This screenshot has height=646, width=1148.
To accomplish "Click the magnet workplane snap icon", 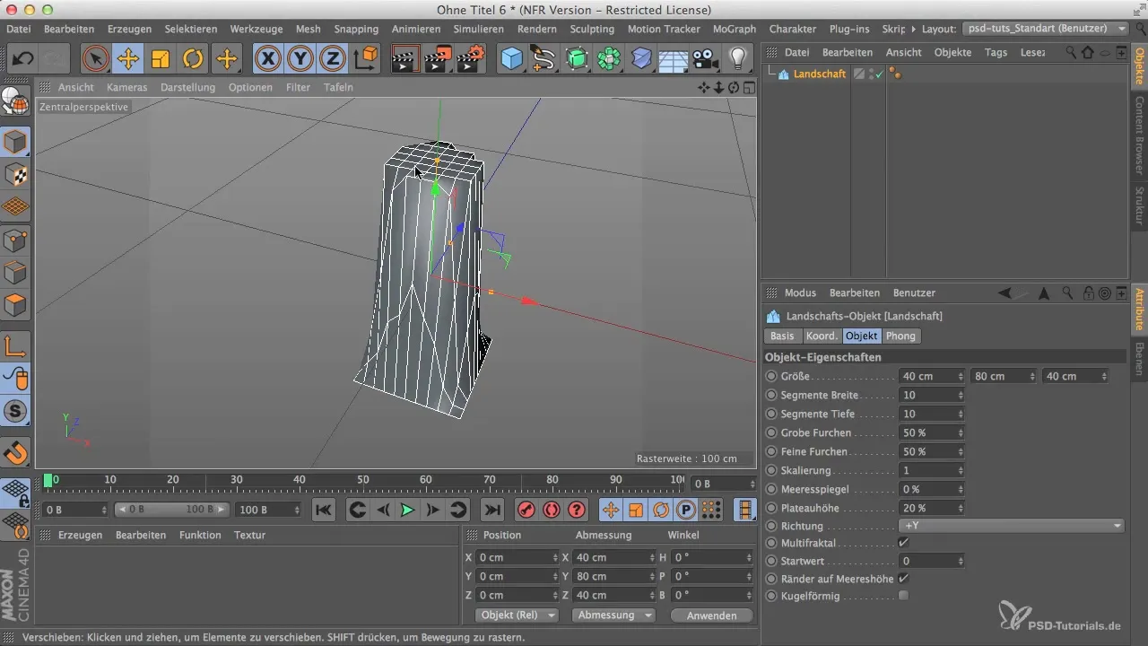I will tap(16, 453).
